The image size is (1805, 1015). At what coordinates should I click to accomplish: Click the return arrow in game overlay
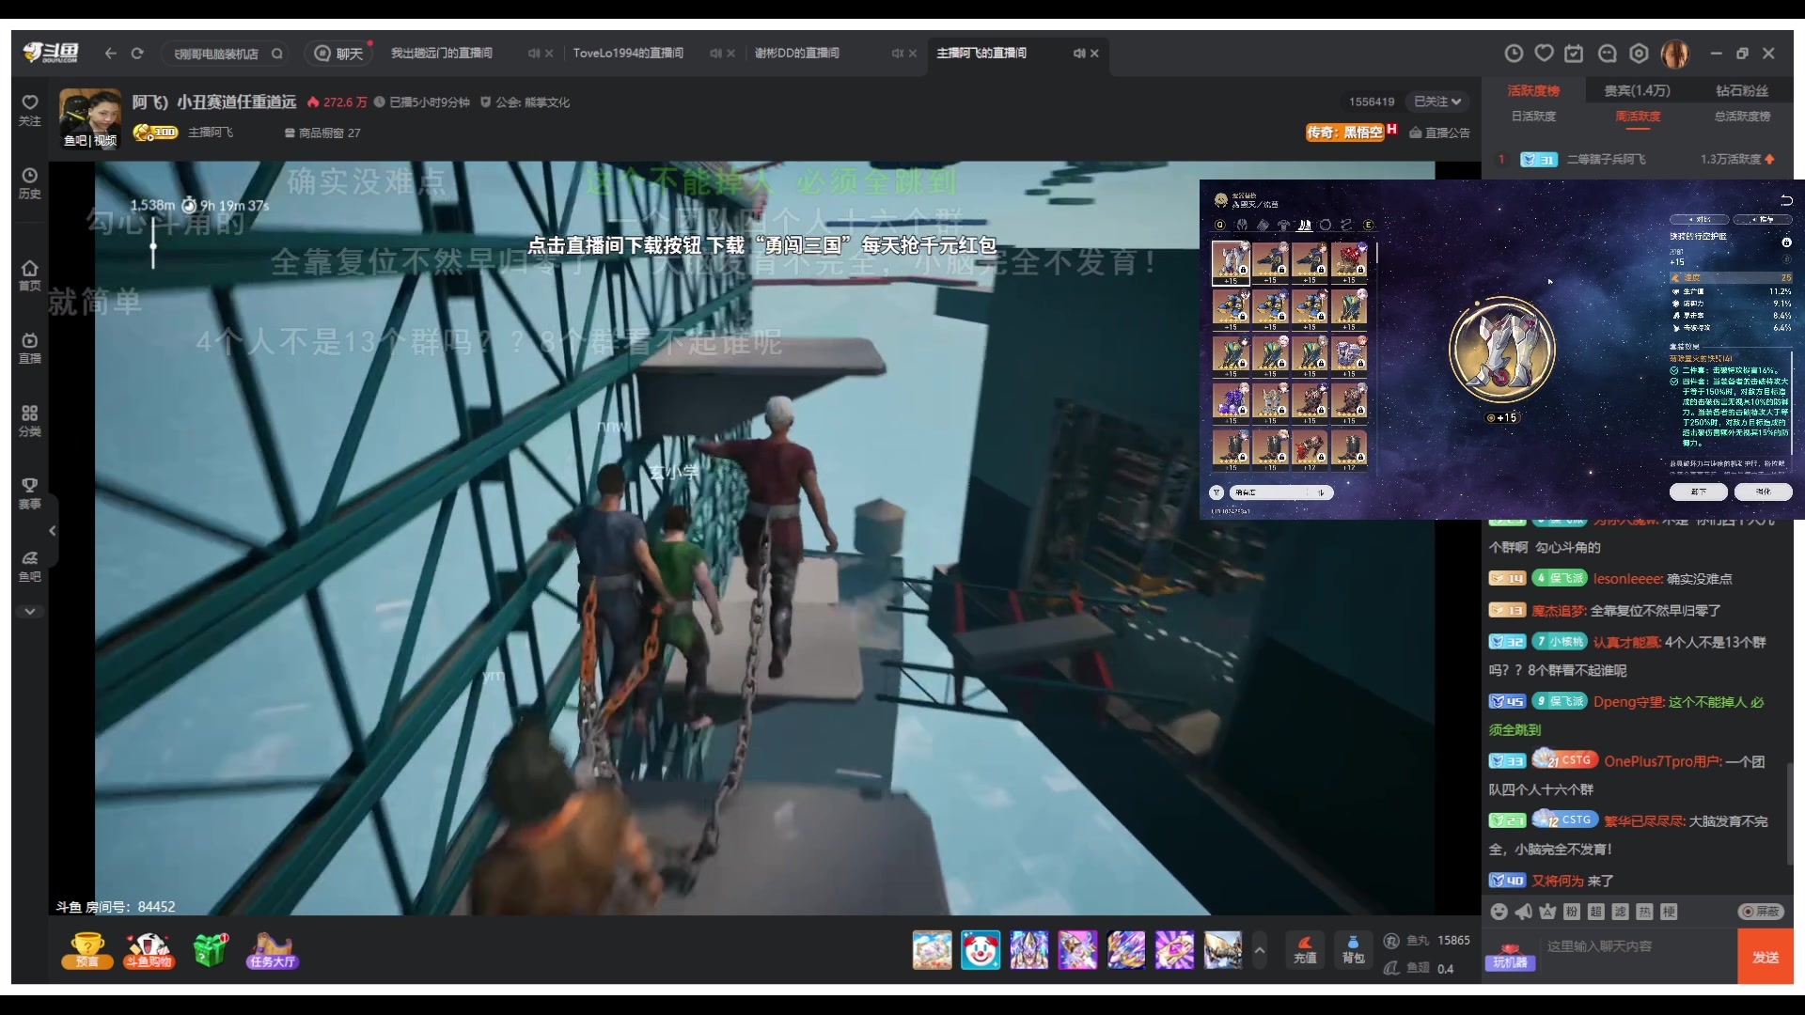point(1786,200)
